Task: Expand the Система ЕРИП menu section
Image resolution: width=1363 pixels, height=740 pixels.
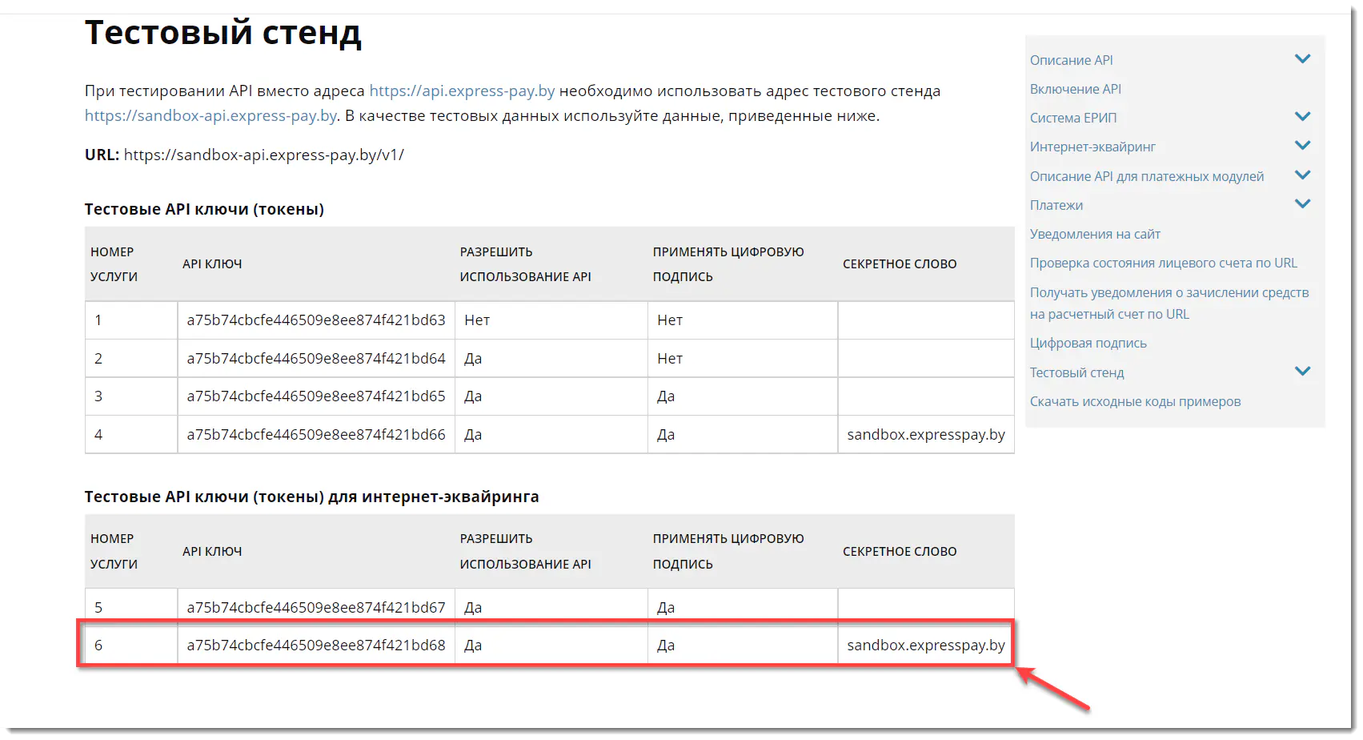Action: pyautogui.click(x=1302, y=116)
